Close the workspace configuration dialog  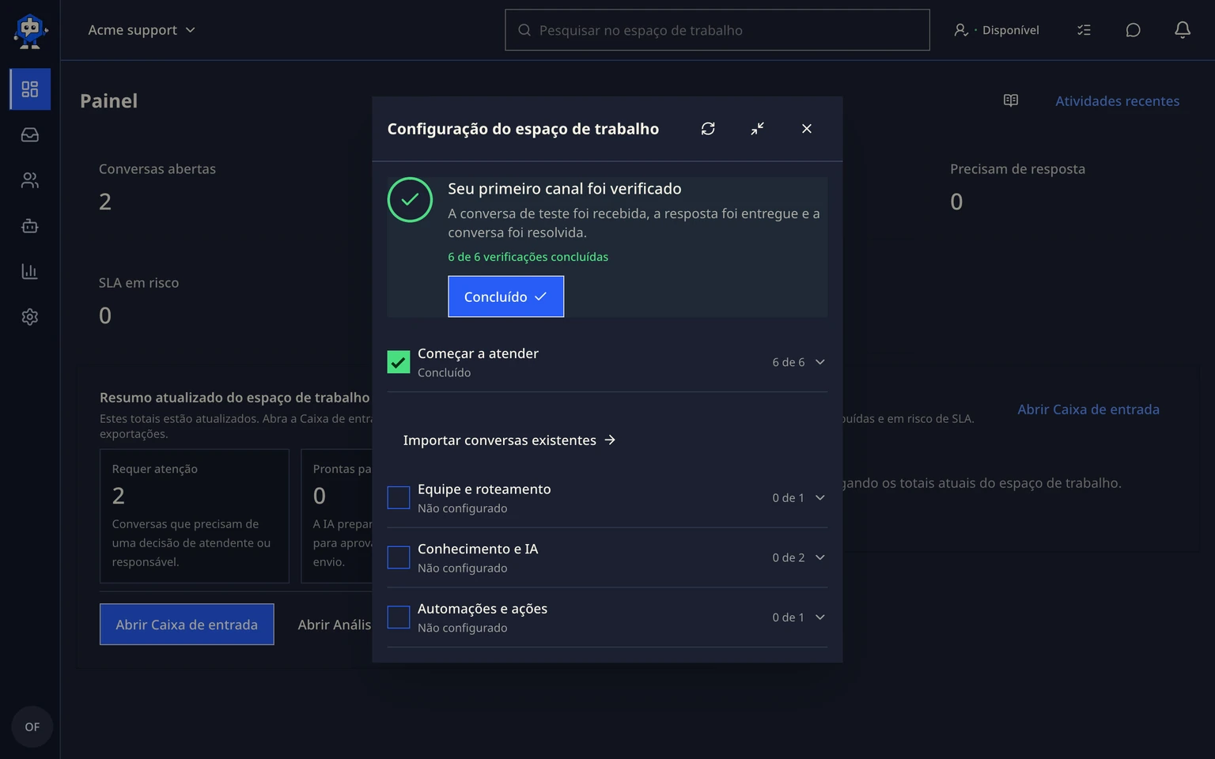tap(807, 129)
